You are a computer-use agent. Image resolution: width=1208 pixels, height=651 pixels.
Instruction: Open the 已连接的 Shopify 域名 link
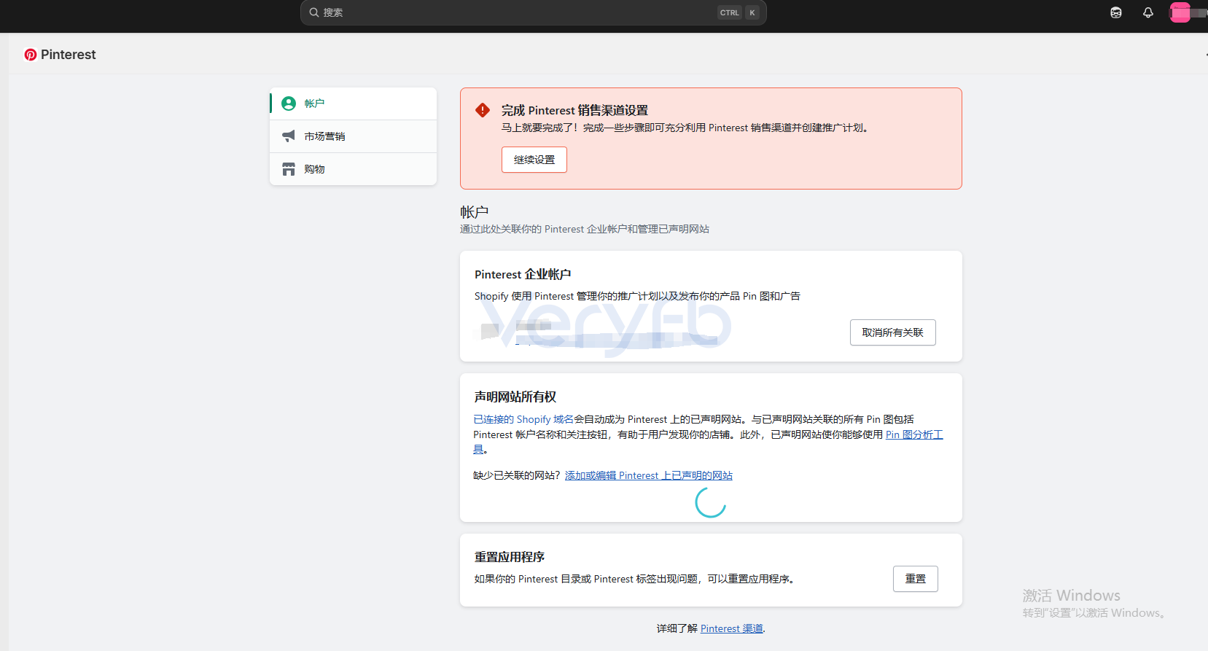click(523, 419)
